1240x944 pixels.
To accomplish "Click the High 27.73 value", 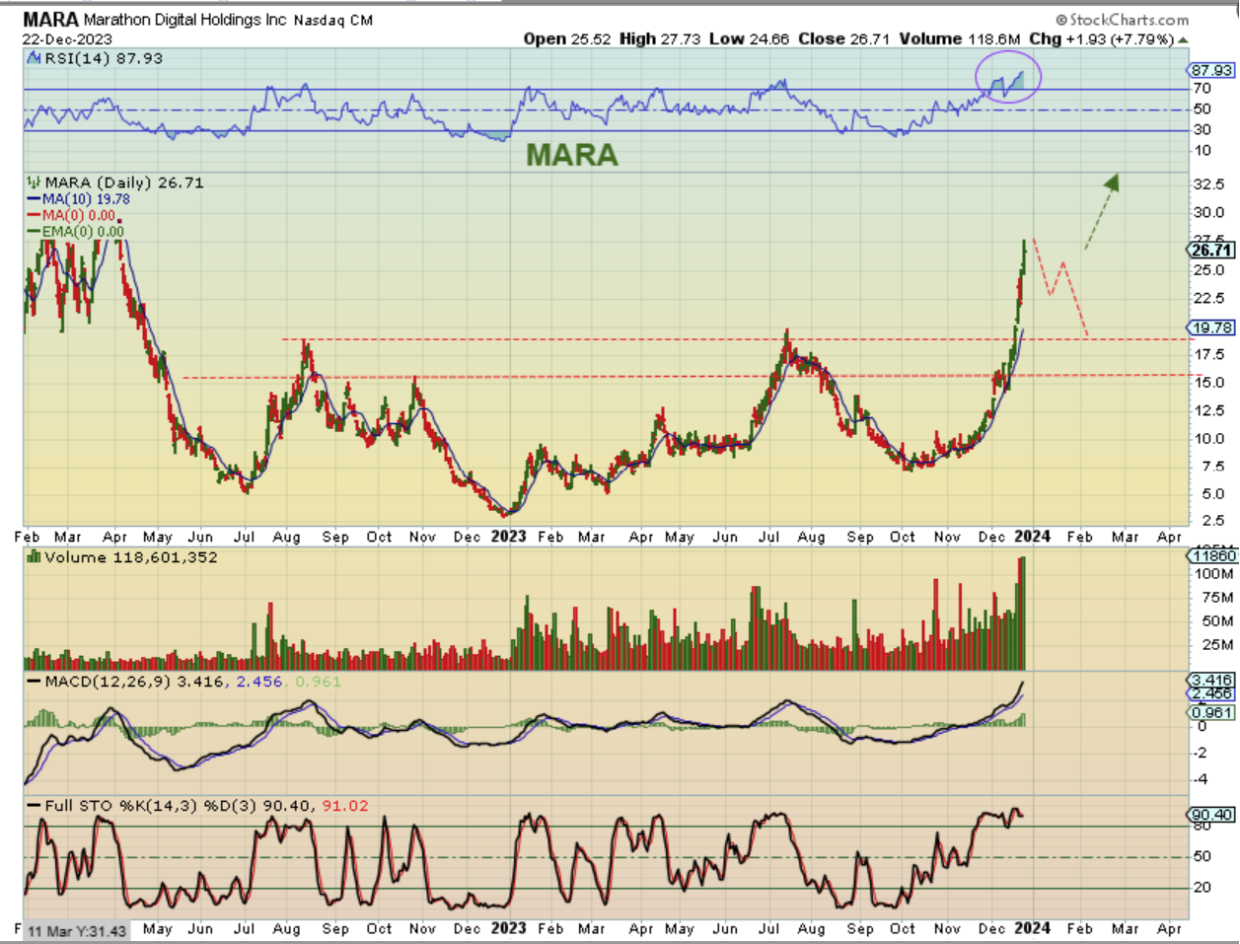I will tap(660, 39).
